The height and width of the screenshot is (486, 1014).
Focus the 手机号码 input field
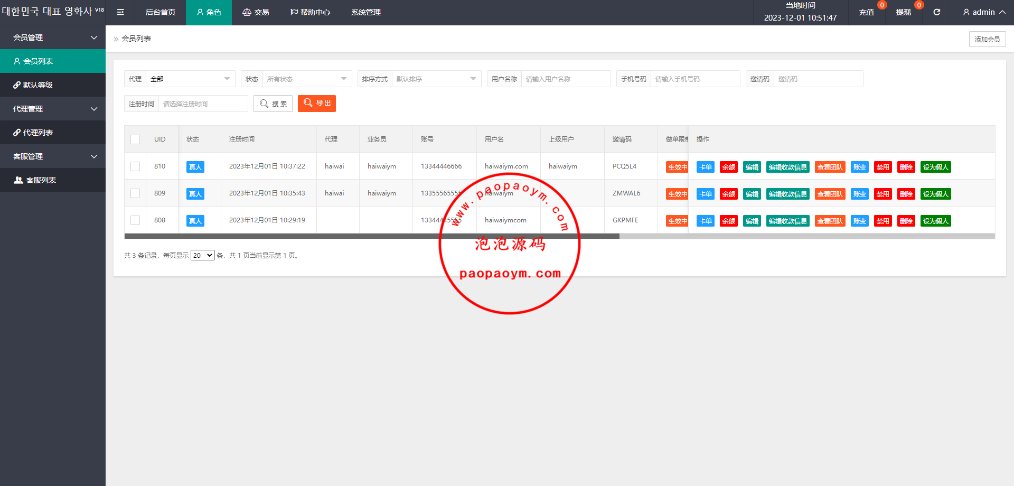coord(695,79)
